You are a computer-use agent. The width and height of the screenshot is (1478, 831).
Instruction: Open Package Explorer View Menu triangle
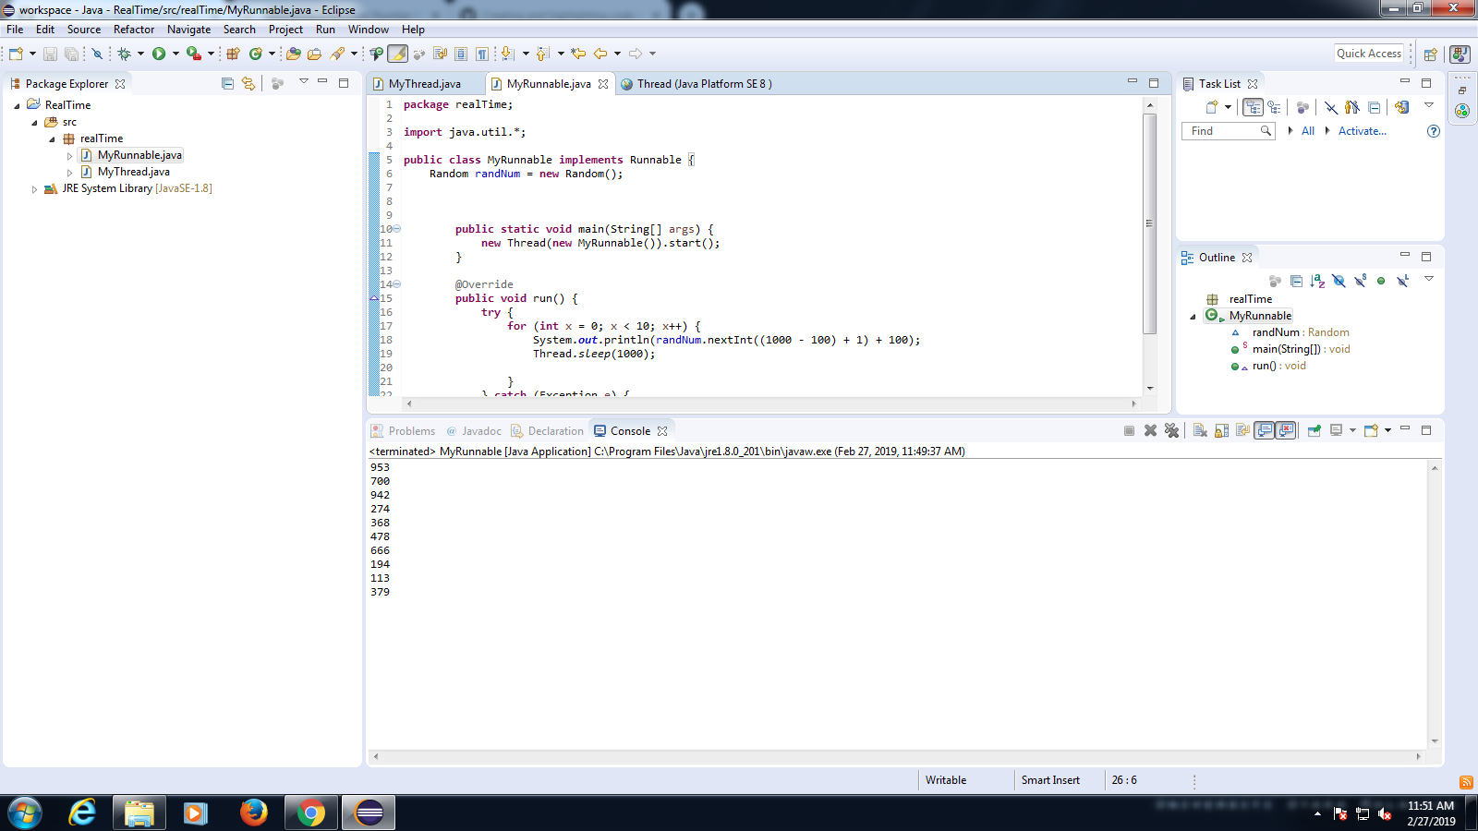(303, 82)
